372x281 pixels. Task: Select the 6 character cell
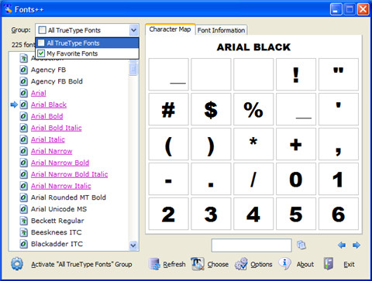coord(339,214)
